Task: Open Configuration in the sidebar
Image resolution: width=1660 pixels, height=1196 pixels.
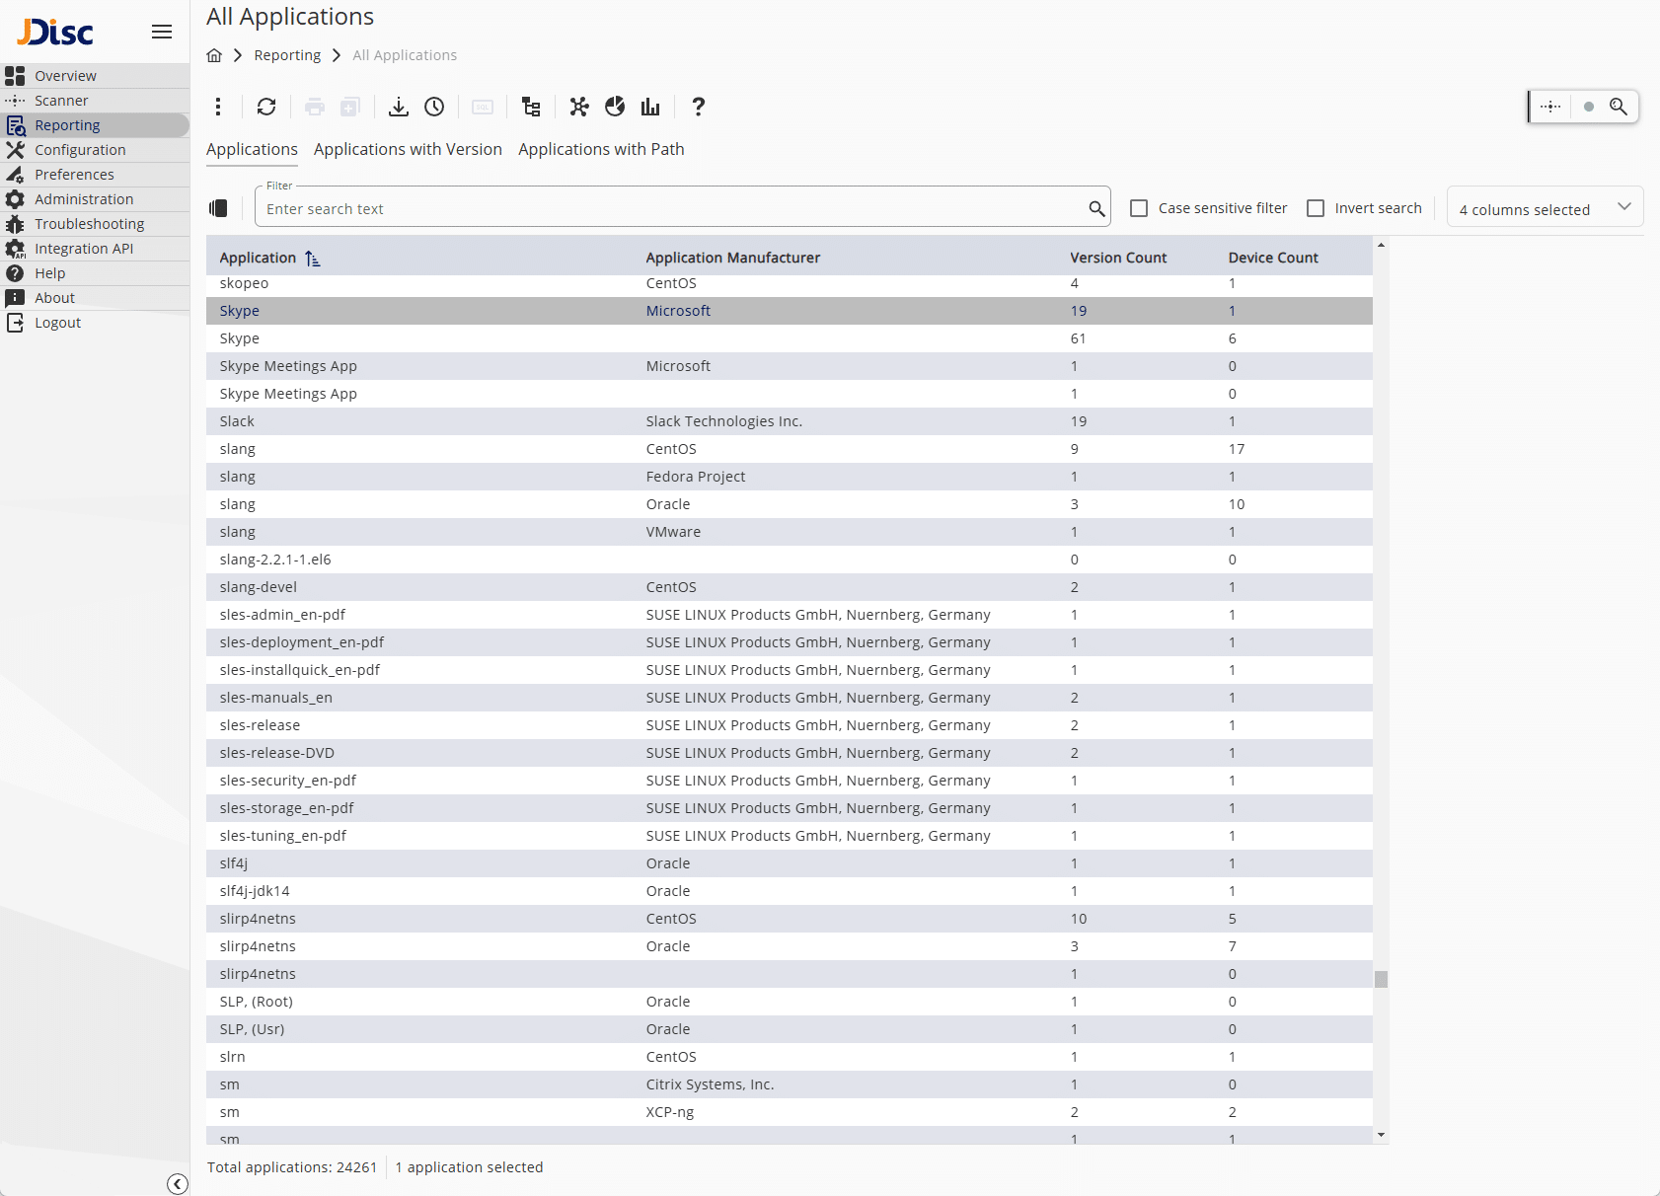Action: click(x=80, y=150)
